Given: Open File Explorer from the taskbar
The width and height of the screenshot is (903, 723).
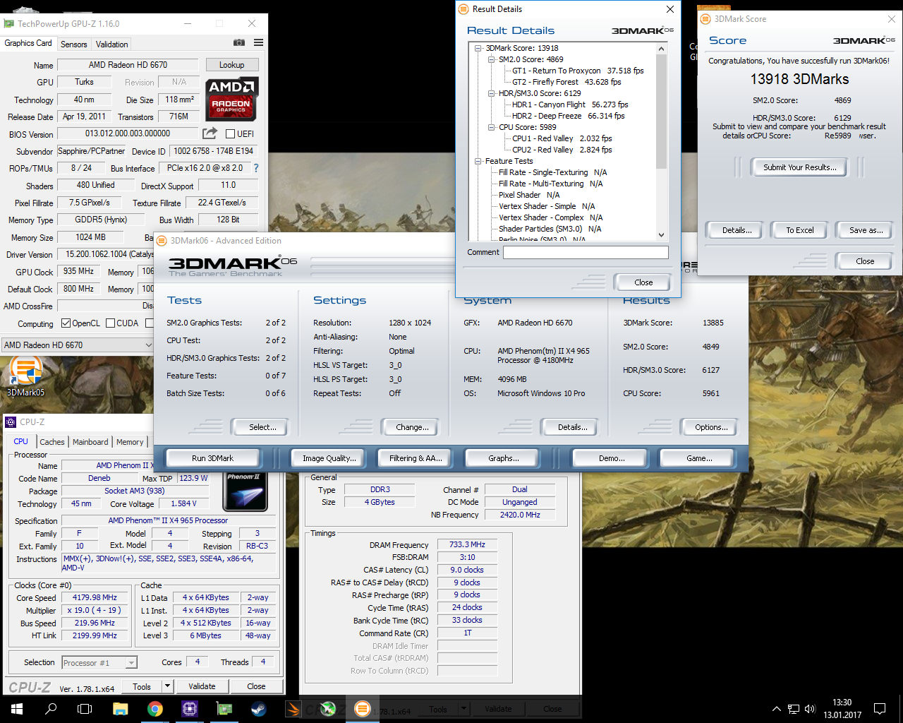Looking at the screenshot, I should [120, 709].
